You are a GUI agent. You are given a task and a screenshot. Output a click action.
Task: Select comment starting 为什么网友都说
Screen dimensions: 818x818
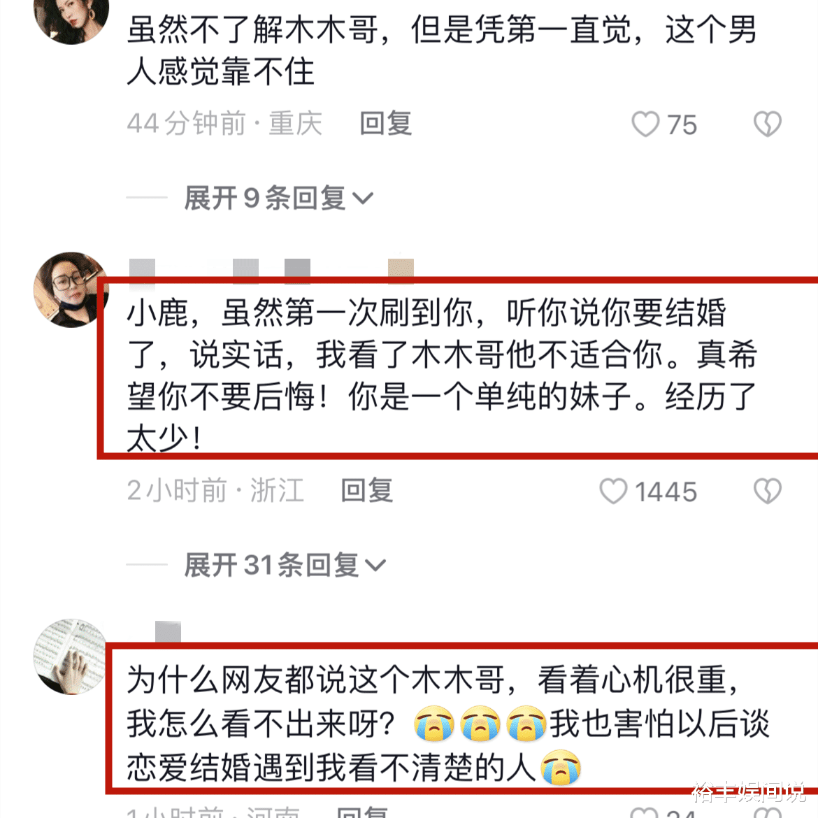click(x=449, y=724)
